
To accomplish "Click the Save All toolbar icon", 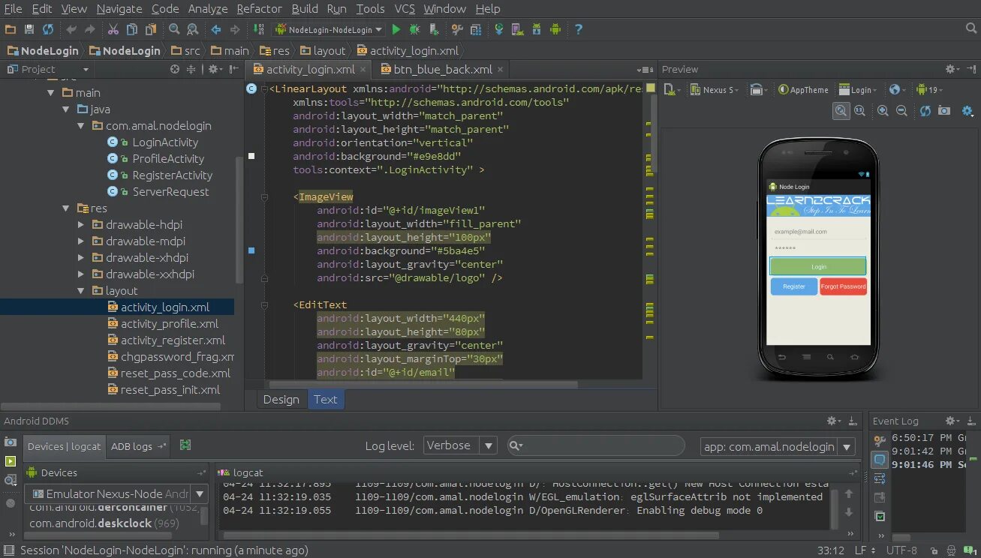I will (29, 29).
